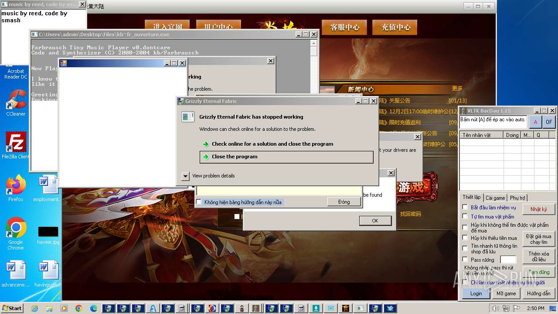
Task: Click the OF button in VLTK BacDau
Action: click(549, 122)
